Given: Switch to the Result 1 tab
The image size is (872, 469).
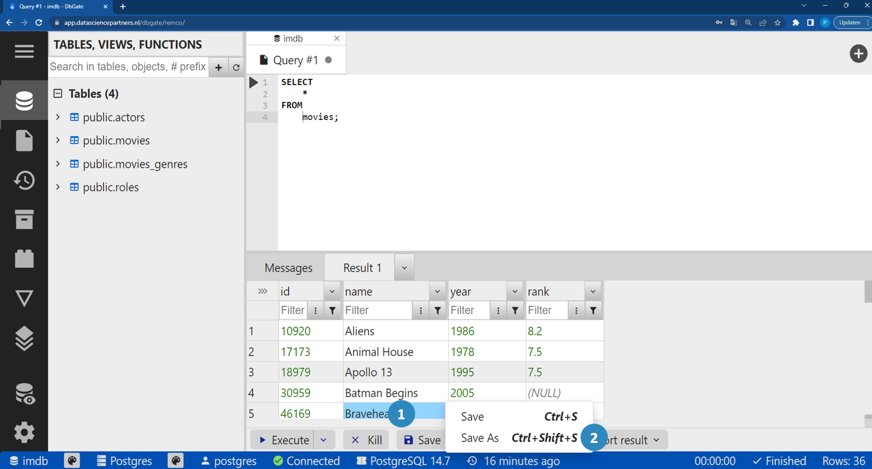Looking at the screenshot, I should coord(362,268).
